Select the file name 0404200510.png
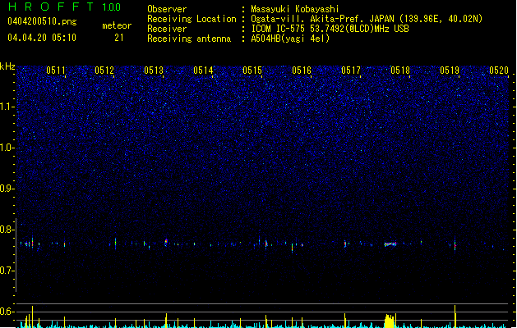 pyautogui.click(x=42, y=21)
